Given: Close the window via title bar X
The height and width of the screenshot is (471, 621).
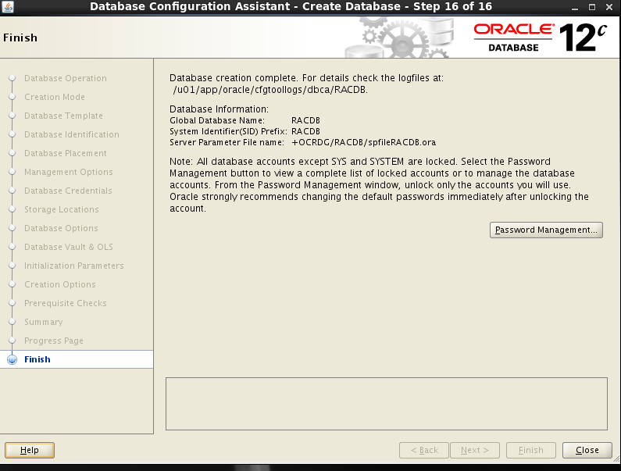Looking at the screenshot, I should pos(609,7).
